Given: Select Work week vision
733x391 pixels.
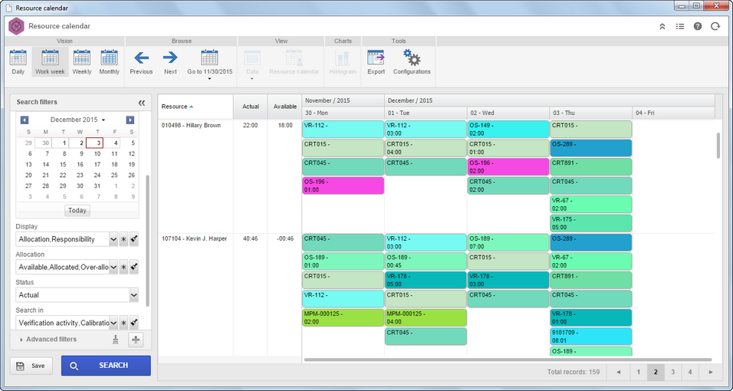Looking at the screenshot, I should [50, 62].
